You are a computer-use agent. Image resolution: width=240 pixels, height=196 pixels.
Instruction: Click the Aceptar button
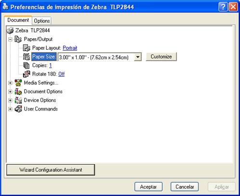coord(148,187)
